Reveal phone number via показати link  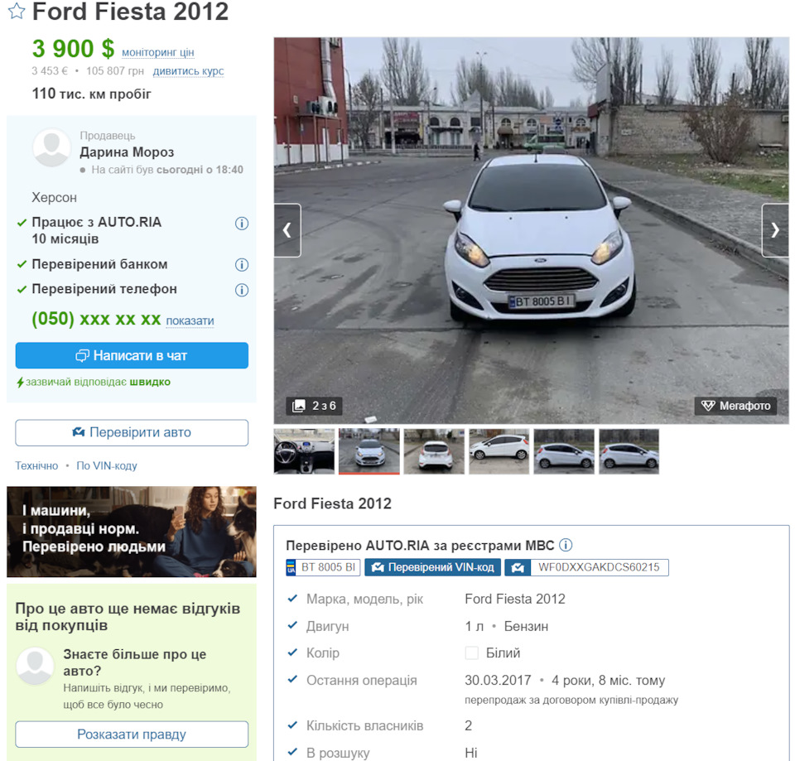pyautogui.click(x=190, y=321)
